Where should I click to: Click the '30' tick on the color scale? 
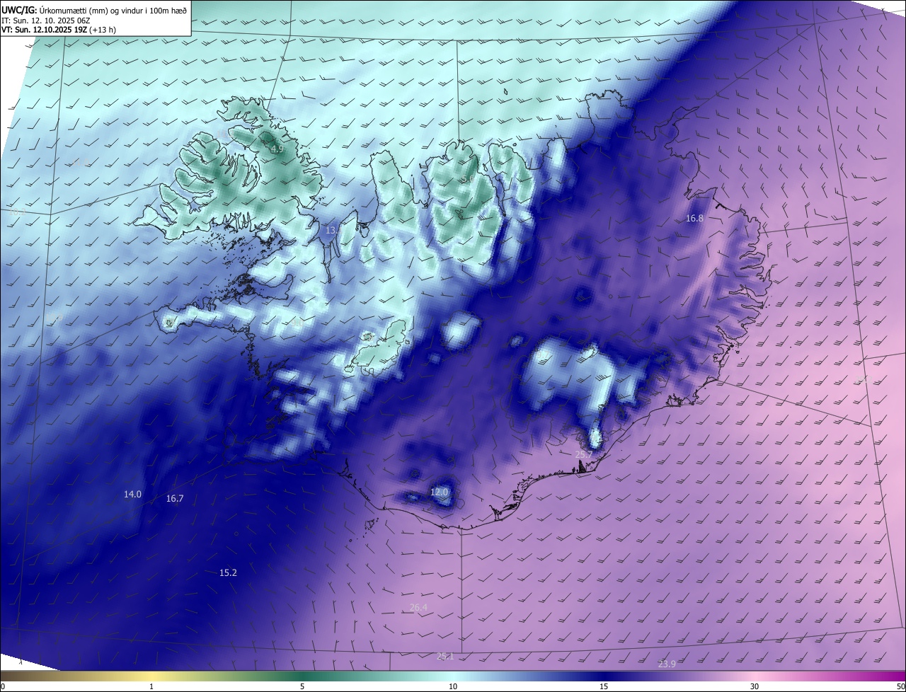755,687
